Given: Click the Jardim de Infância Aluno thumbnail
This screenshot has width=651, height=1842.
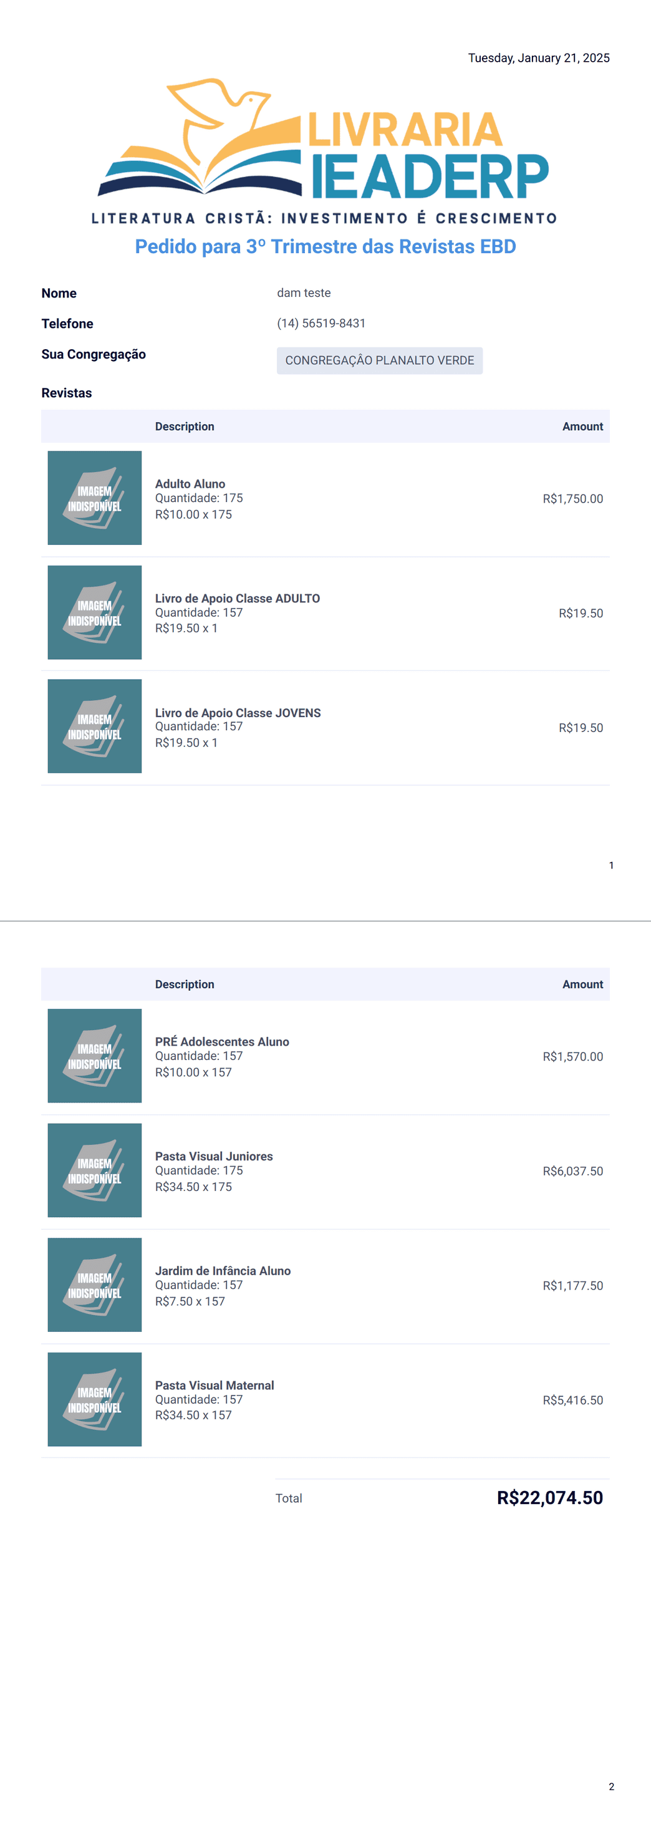Looking at the screenshot, I should 94,1285.
